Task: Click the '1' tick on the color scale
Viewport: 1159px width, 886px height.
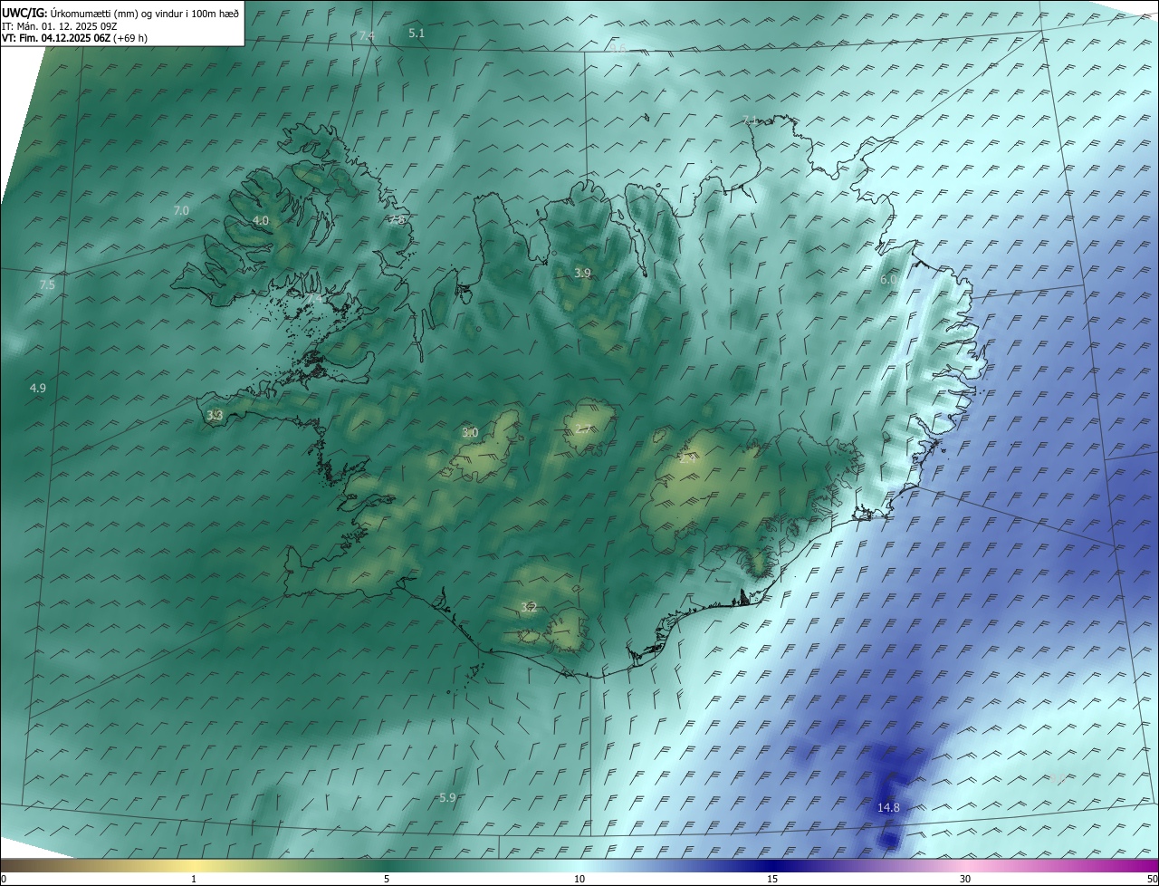Action: click(194, 879)
